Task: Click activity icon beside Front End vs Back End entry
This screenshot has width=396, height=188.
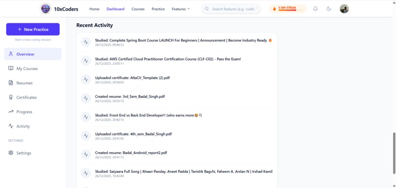Action: tap(86, 117)
